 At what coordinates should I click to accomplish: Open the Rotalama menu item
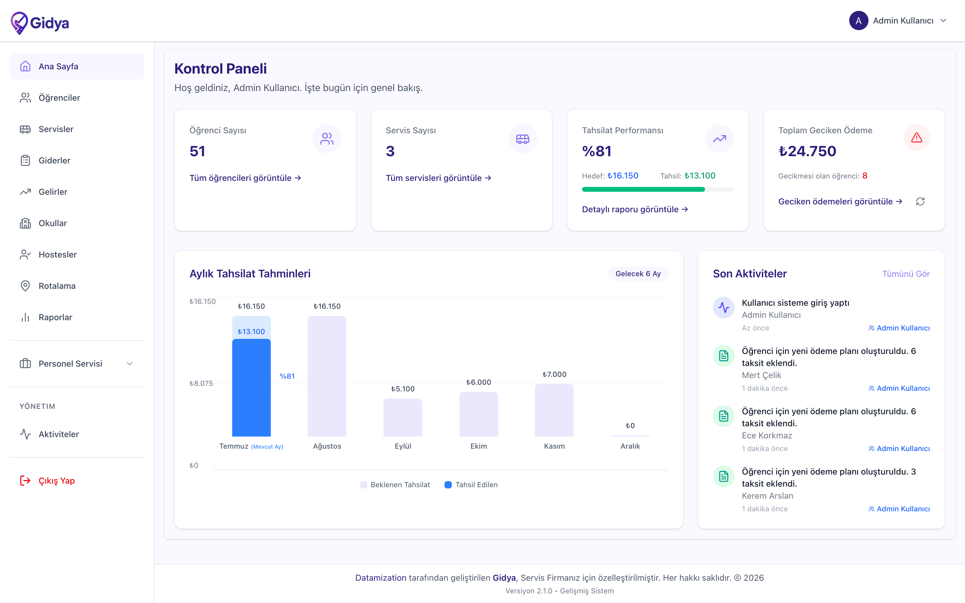[x=77, y=286]
